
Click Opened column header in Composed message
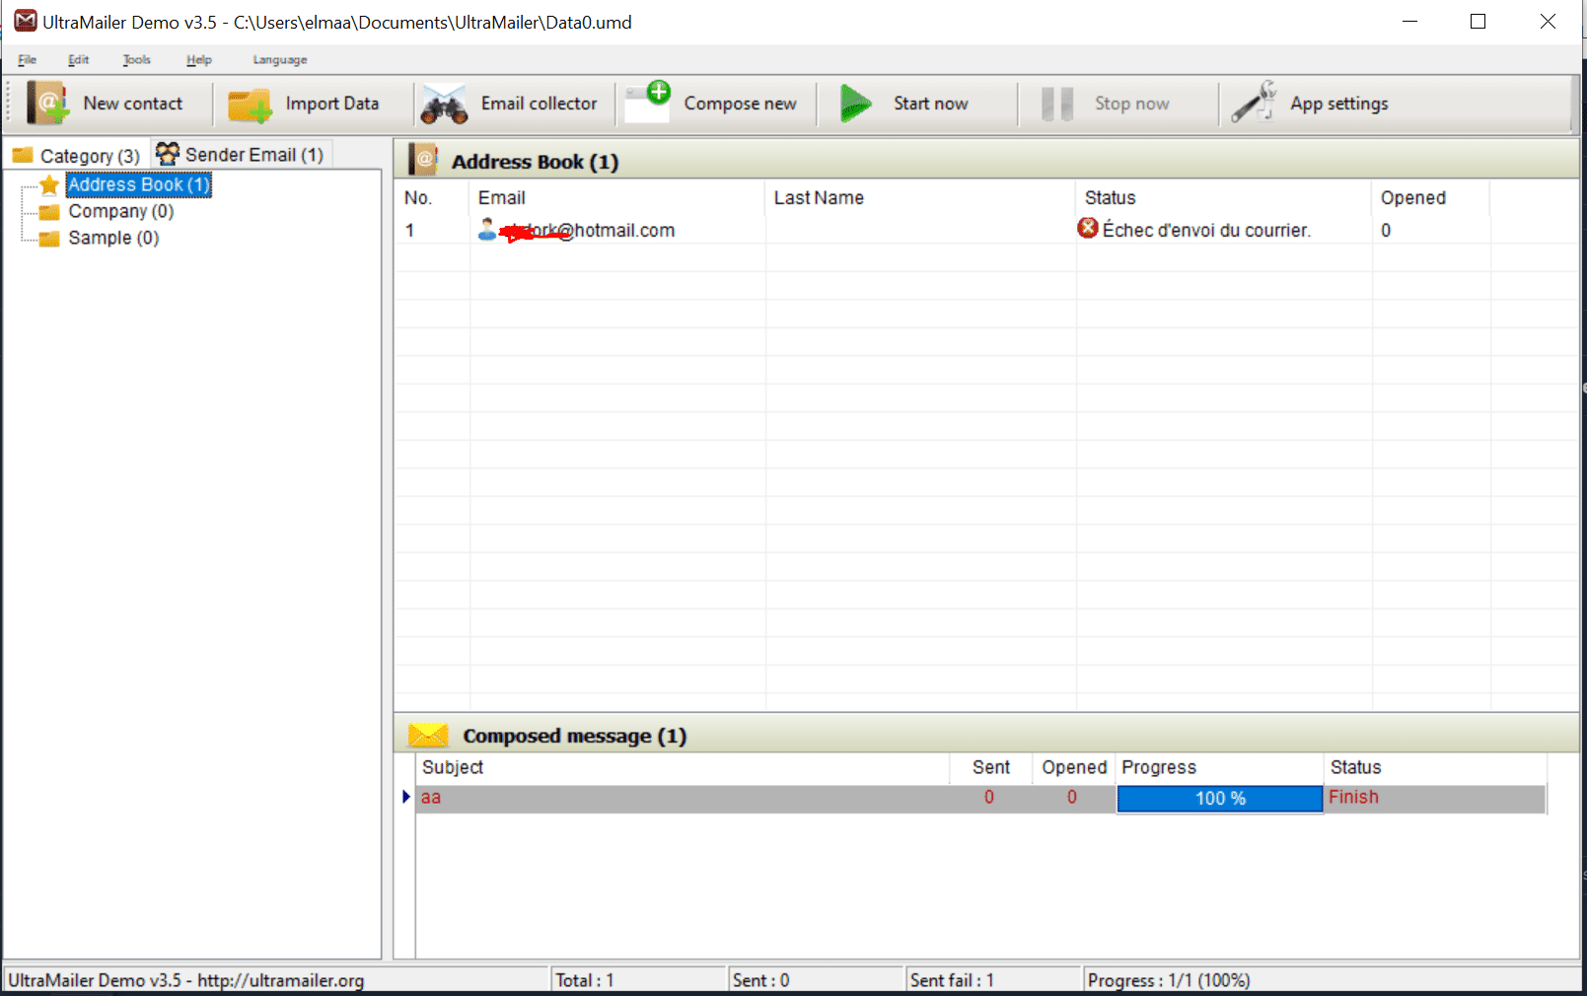pos(1074,767)
